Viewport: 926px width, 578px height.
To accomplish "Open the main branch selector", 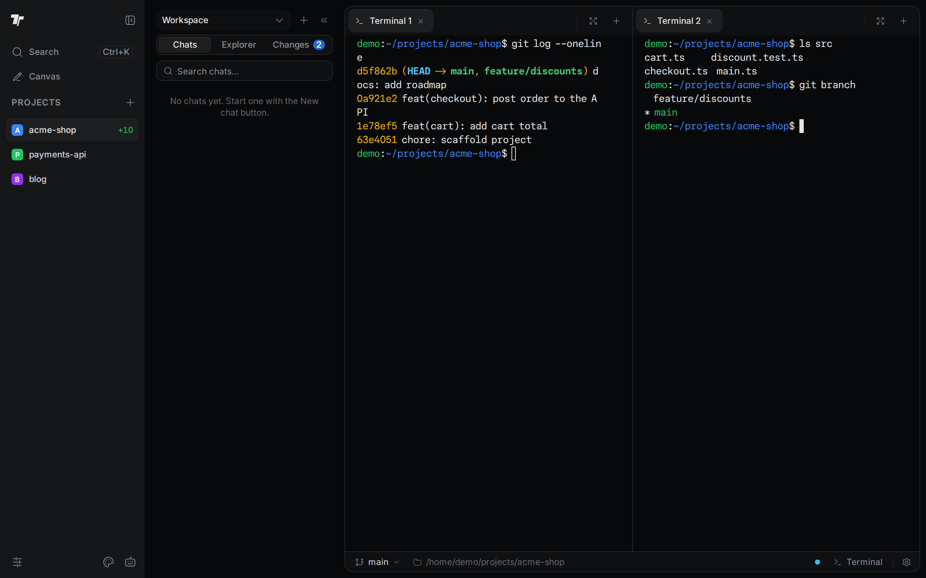I will [x=377, y=562].
